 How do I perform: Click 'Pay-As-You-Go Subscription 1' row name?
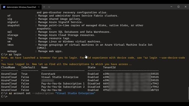pyautogui.click(x=63, y=84)
